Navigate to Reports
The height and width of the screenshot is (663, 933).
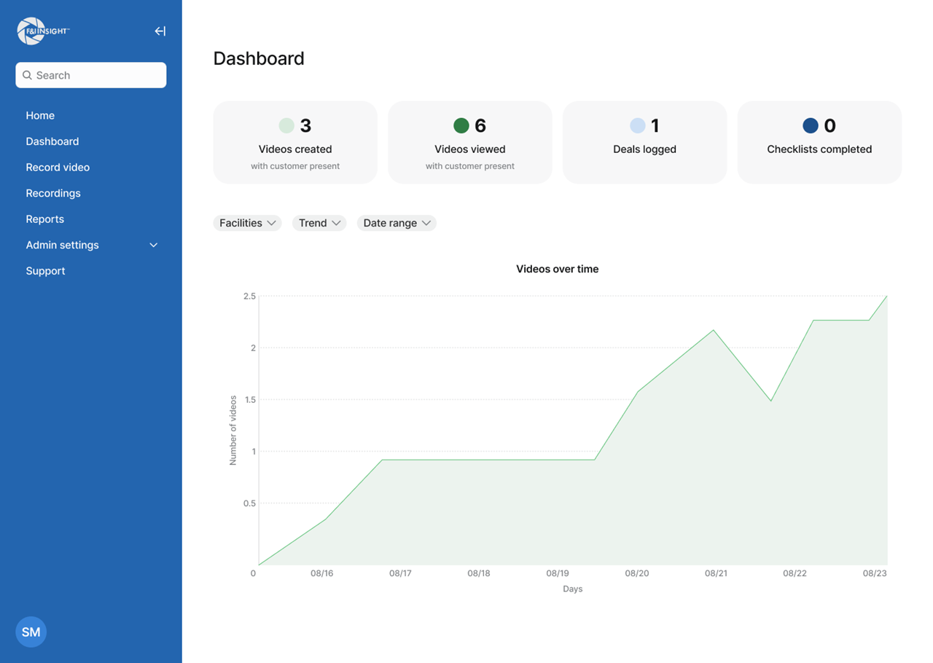pos(45,219)
